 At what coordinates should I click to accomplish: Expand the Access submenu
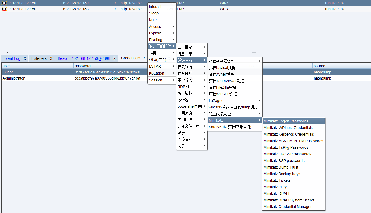coord(162,27)
